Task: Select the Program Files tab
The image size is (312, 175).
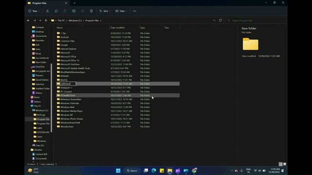Action: pyautogui.click(x=47, y=3)
